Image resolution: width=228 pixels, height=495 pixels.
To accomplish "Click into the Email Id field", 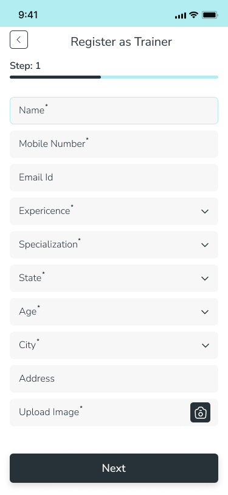I will 114,177.
